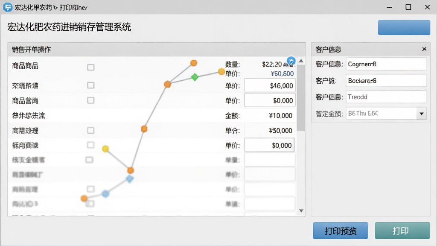Click the blue diamond node on the chart
This screenshot has height=246, width=437.
[130, 179]
